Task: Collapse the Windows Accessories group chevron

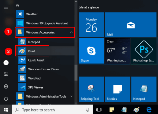Action: coord(71,32)
